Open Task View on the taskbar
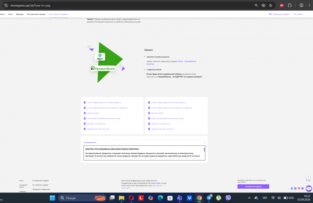This screenshot has width=313, height=203. [112, 198]
